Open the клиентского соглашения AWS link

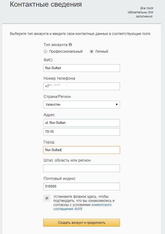click(101, 205)
